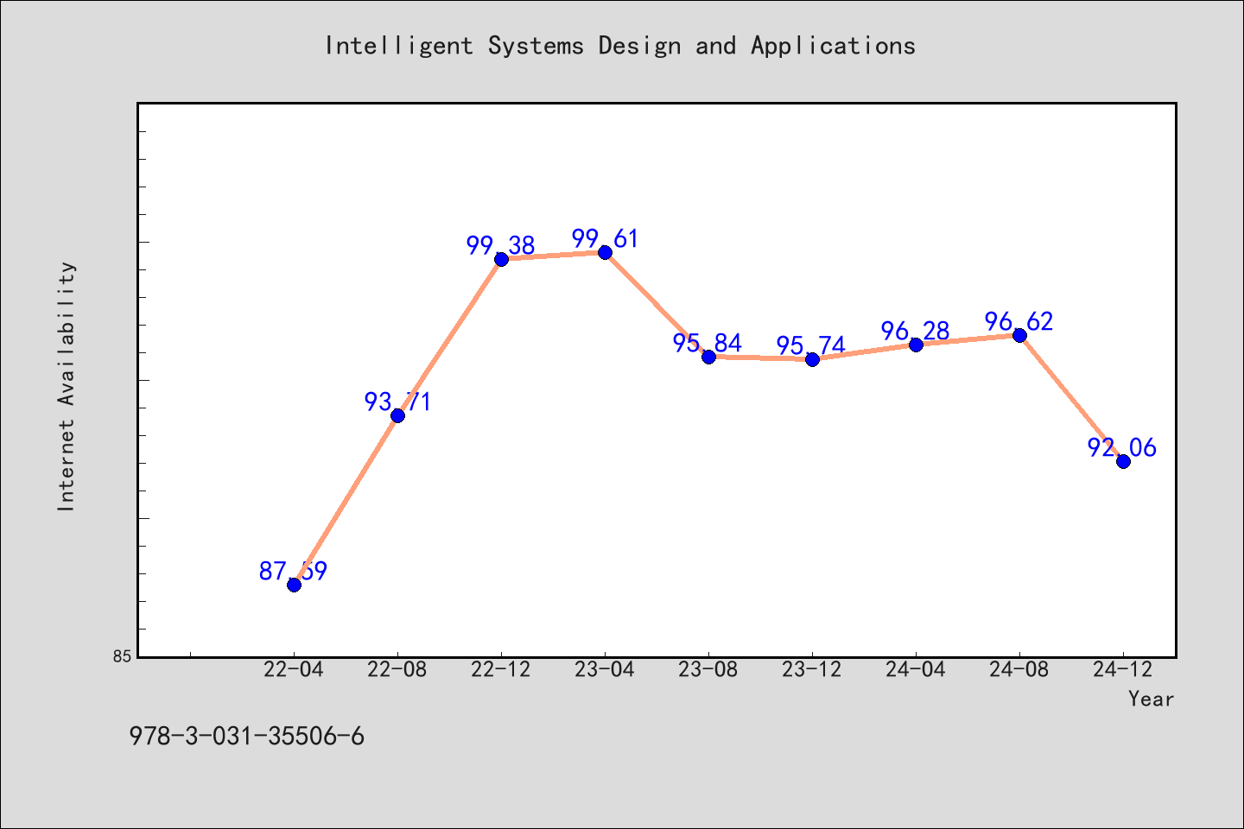The width and height of the screenshot is (1244, 829).
Task: Click the x-axis label 22-08
Action: point(397,670)
